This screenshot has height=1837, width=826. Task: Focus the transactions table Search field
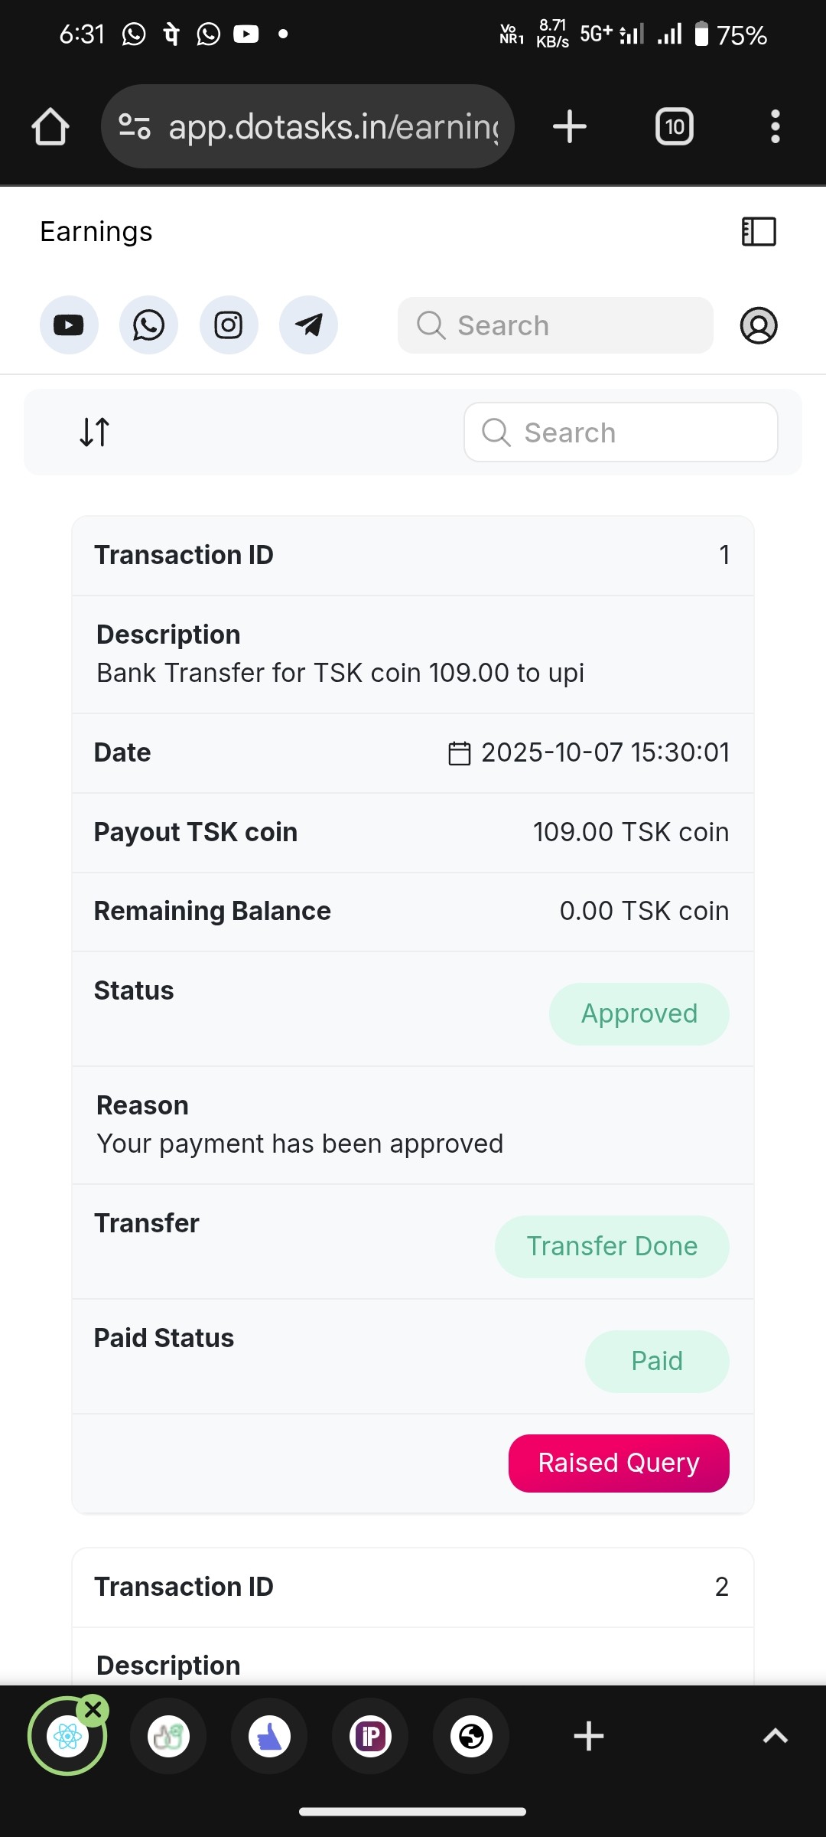(x=621, y=432)
